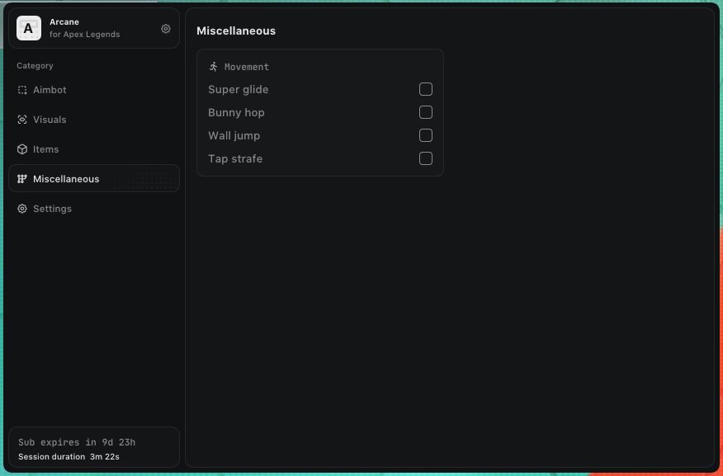Viewport: 723px width, 476px height.
Task: Click the Session duration readout
Action: pyautogui.click(x=69, y=456)
